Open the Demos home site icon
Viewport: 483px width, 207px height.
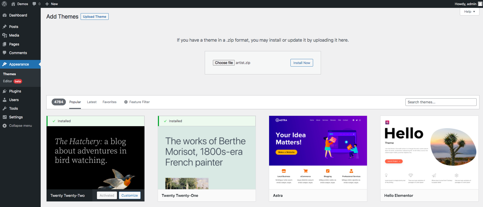pyautogui.click(x=13, y=4)
